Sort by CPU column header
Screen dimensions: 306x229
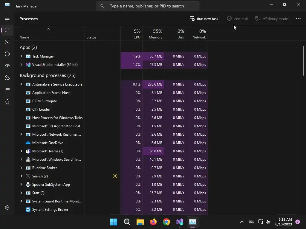(131, 34)
